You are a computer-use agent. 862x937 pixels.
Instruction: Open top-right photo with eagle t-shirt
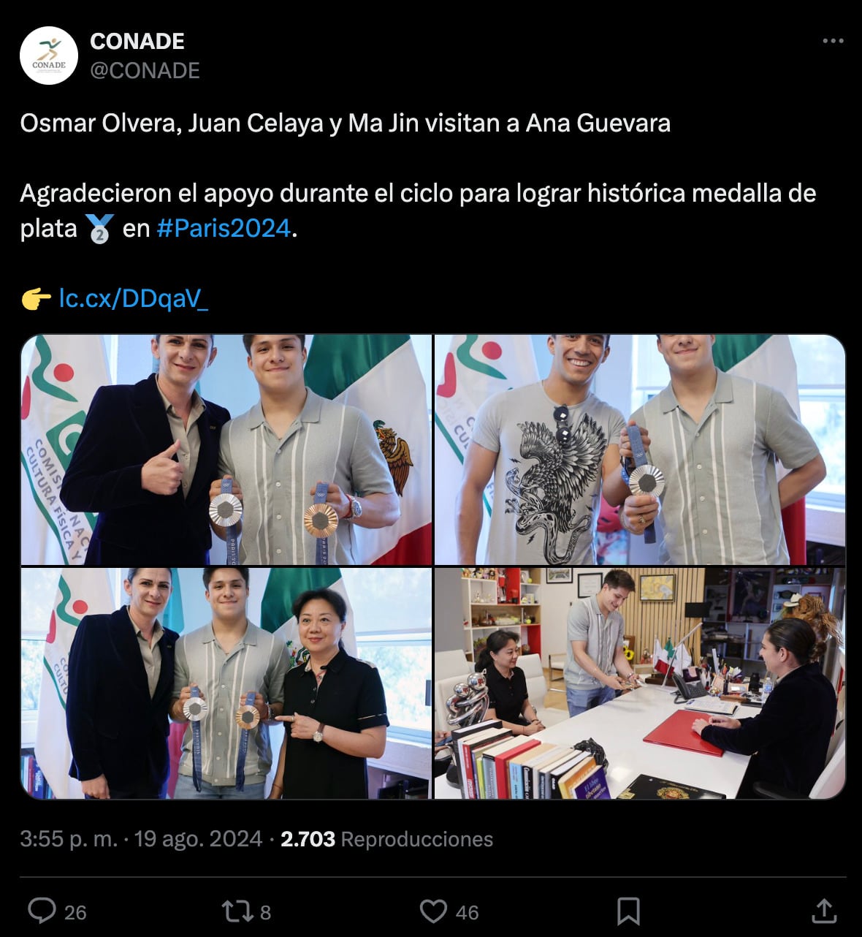point(640,449)
